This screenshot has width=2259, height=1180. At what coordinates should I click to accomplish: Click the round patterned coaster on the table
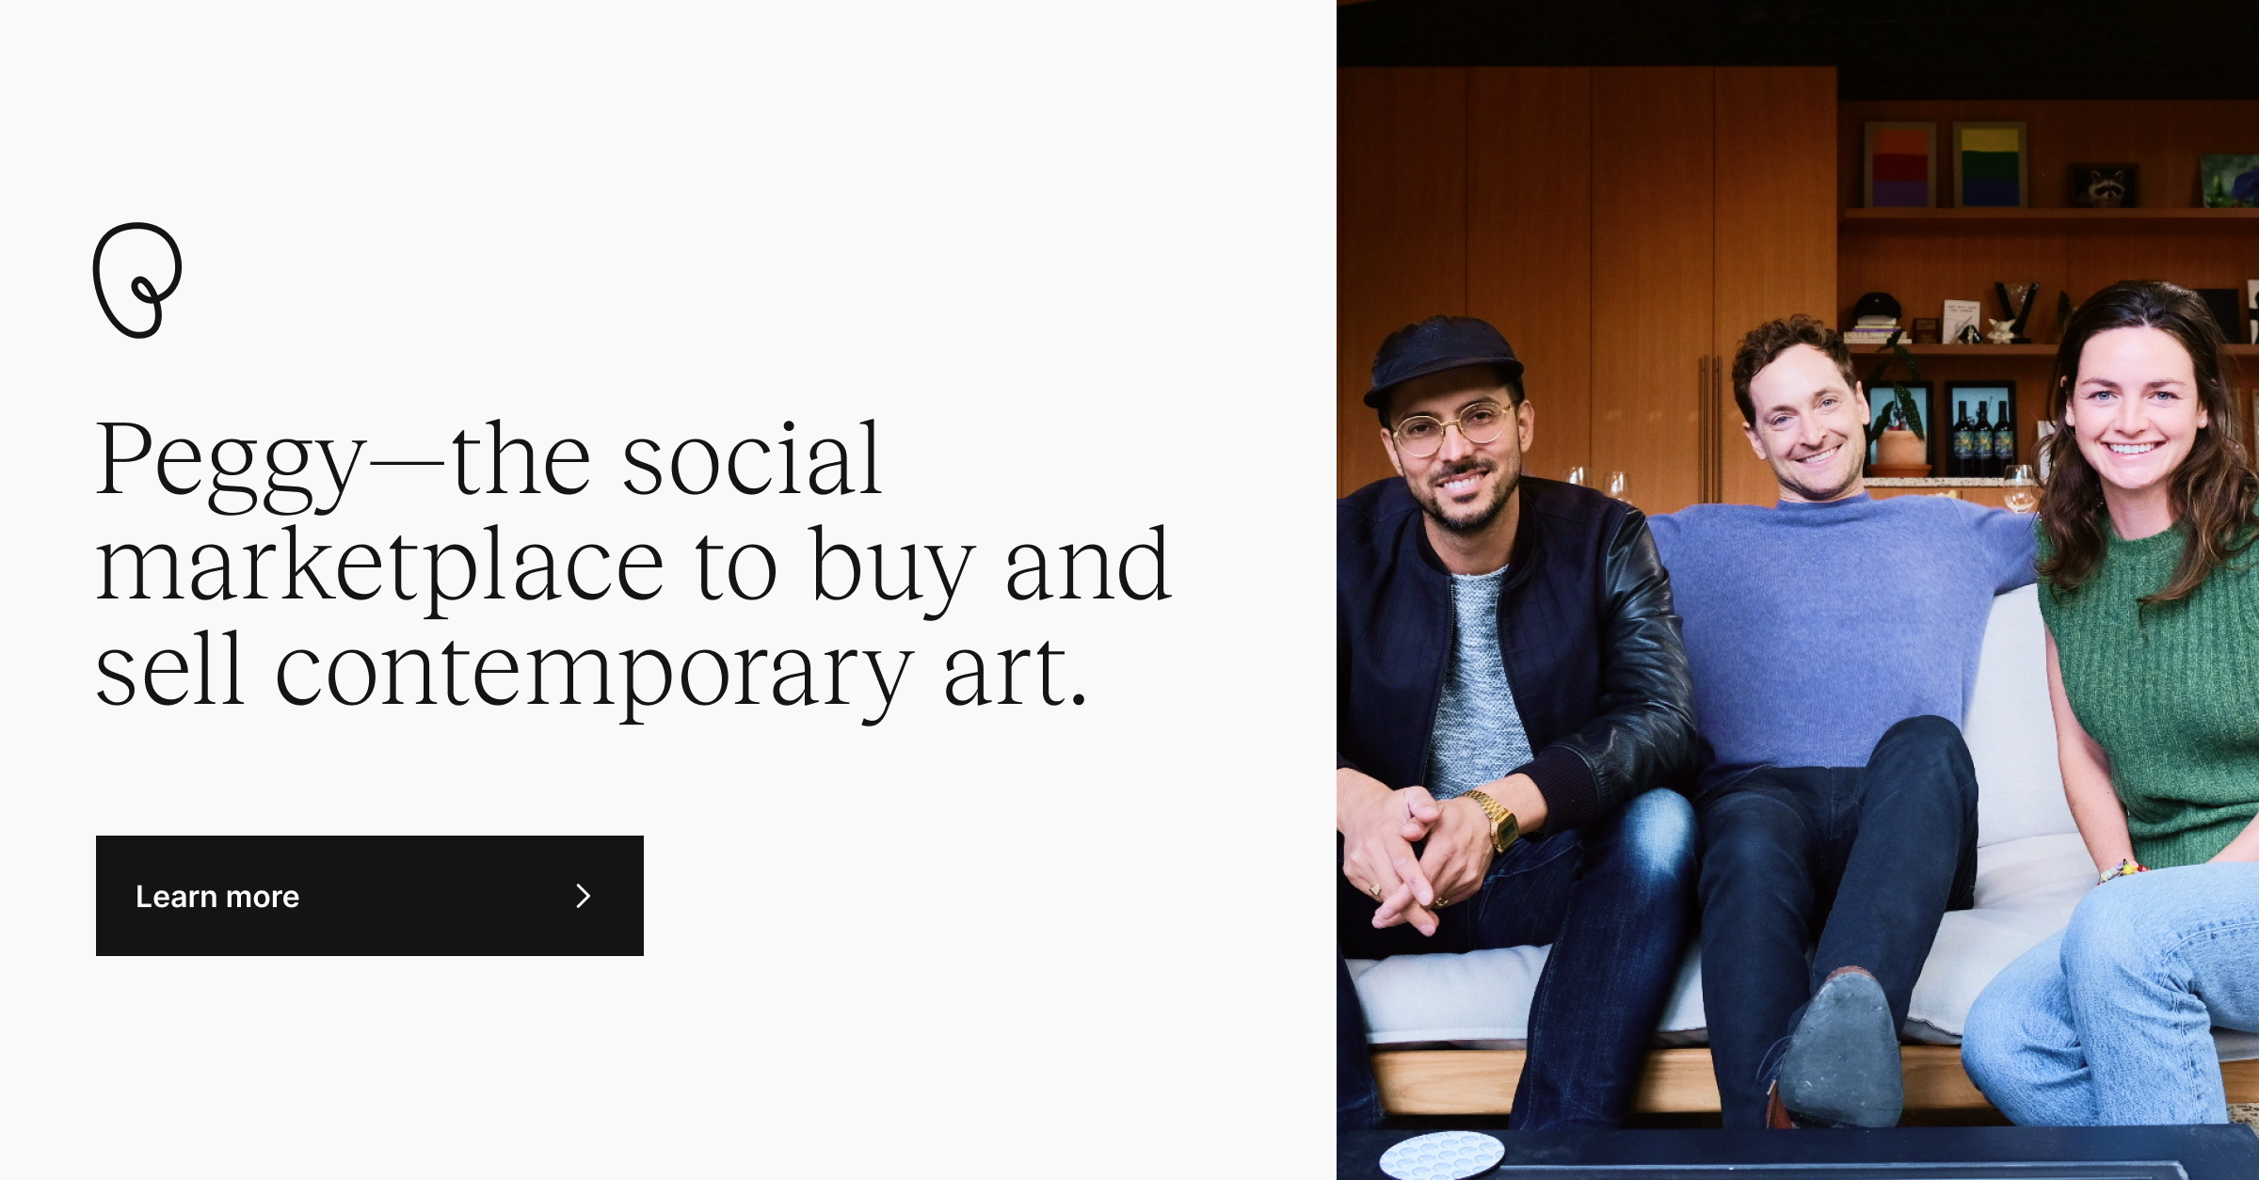click(x=1442, y=1156)
